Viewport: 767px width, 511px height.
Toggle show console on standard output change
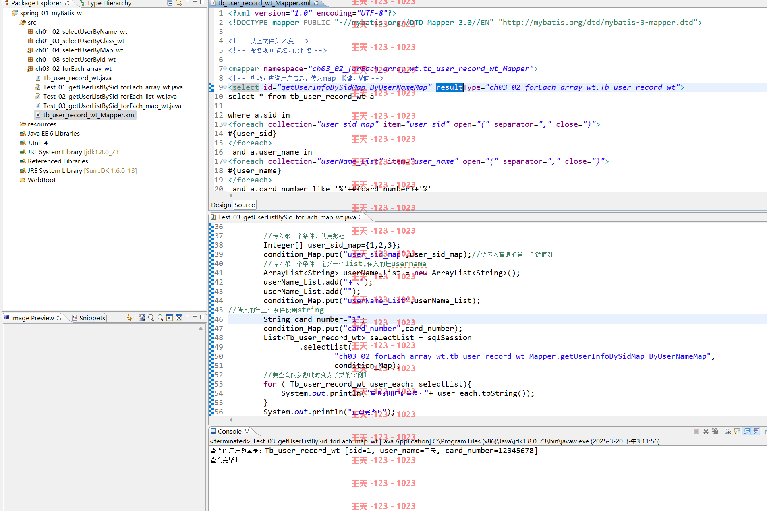746,431
